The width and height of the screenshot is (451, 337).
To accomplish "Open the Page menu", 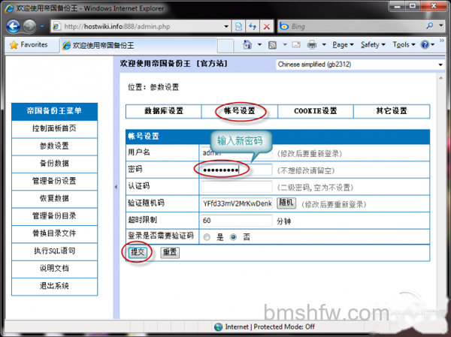I will click(x=343, y=44).
